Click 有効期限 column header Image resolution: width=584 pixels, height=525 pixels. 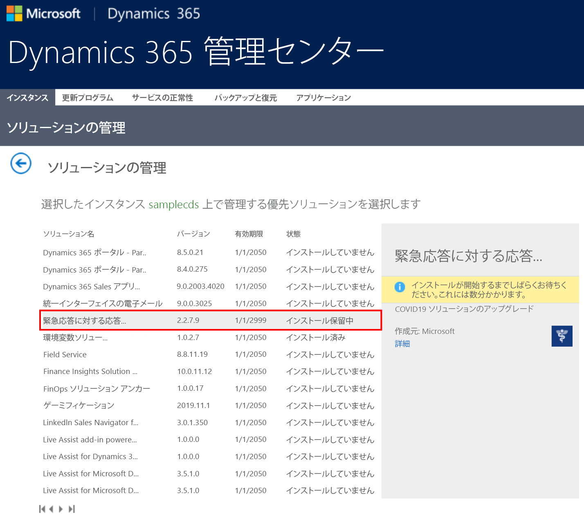point(249,234)
